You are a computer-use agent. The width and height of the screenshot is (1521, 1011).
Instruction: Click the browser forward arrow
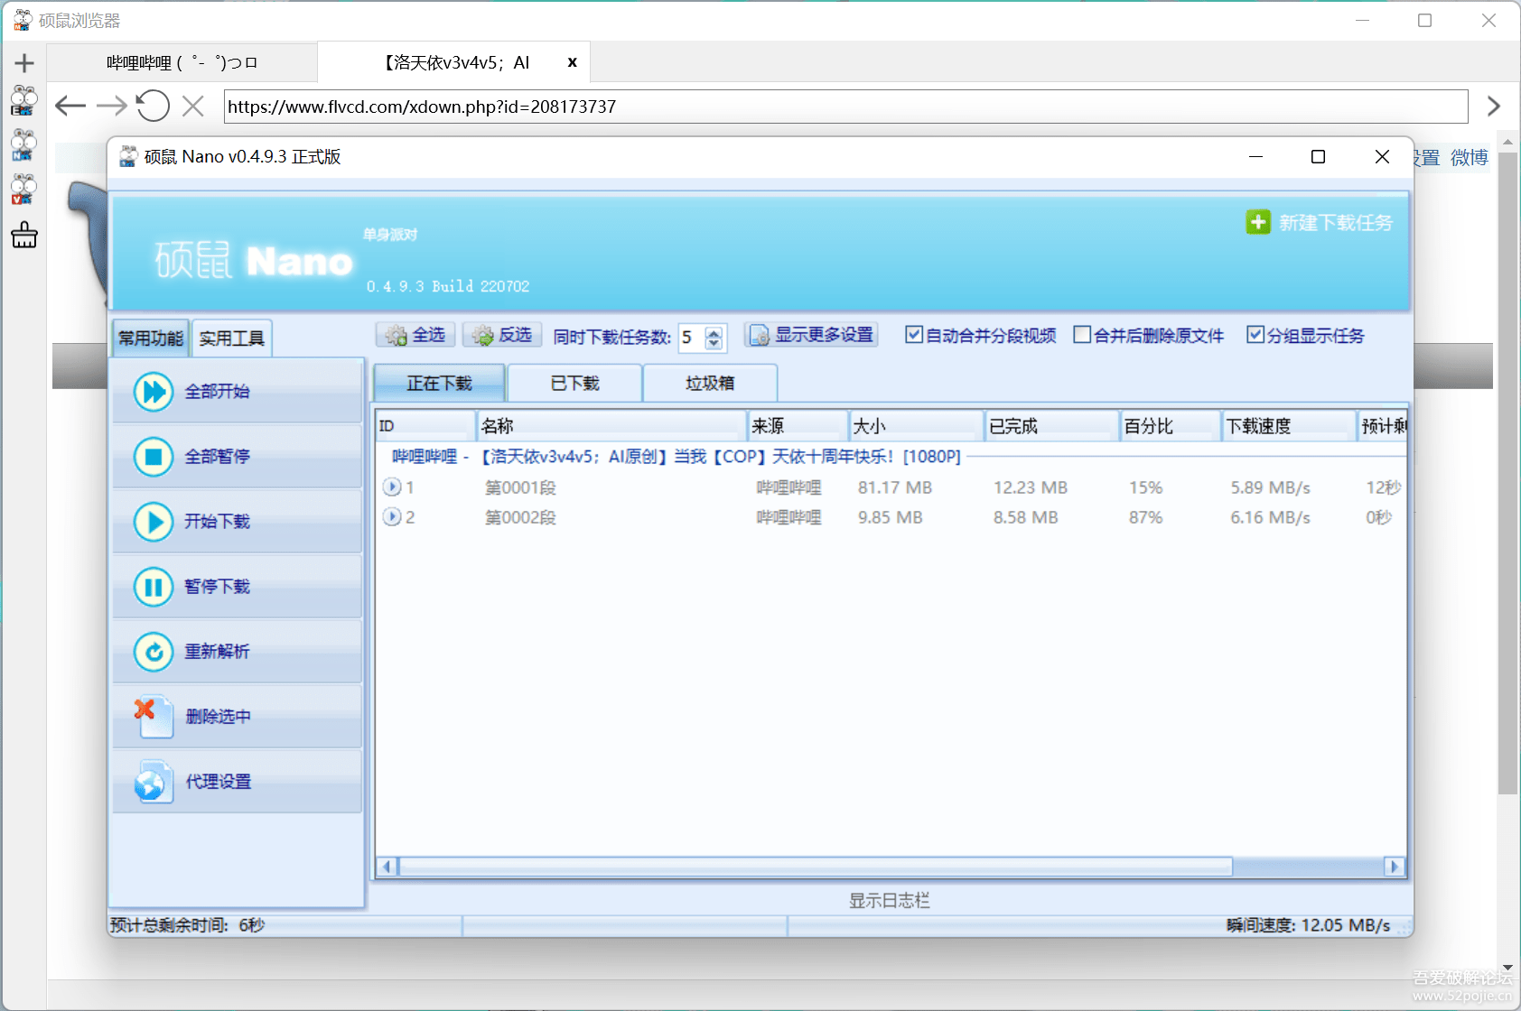pos(112,107)
